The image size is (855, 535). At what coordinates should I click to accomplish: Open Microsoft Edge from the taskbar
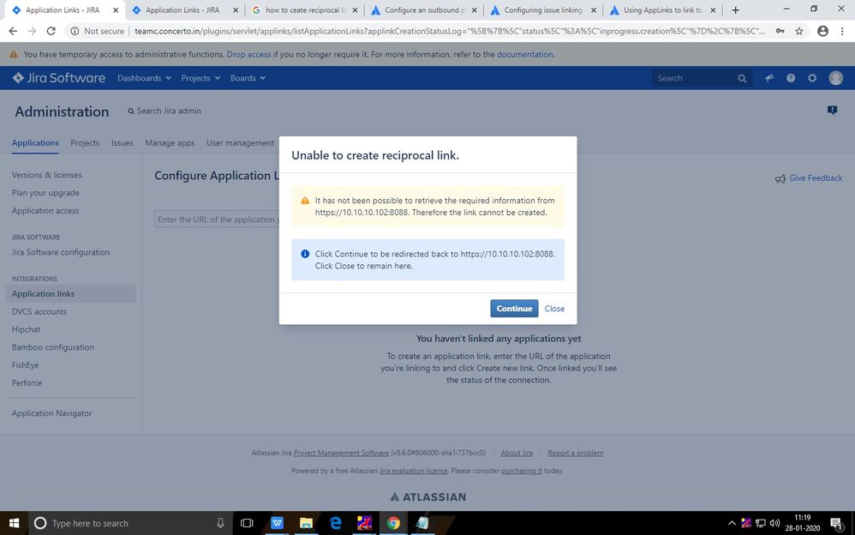point(335,523)
